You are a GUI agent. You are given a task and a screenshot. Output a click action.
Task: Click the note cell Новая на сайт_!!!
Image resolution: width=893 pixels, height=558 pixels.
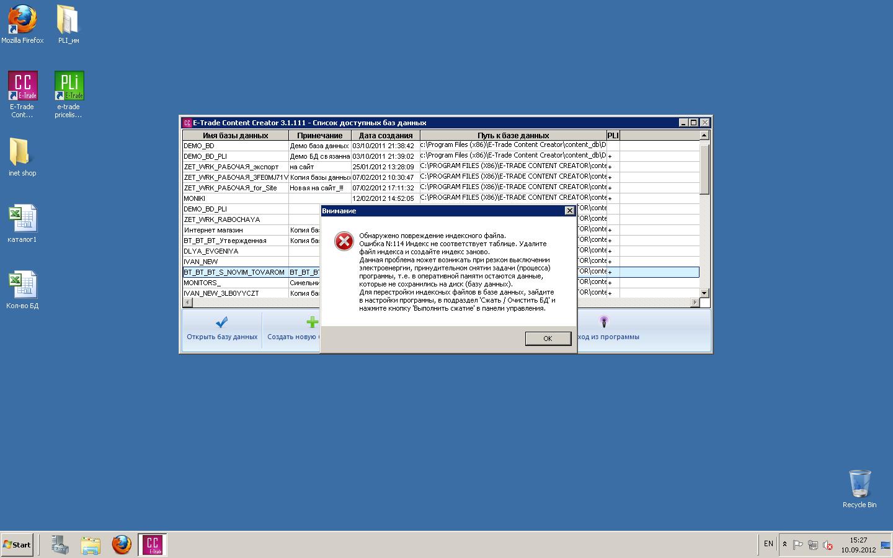point(320,188)
